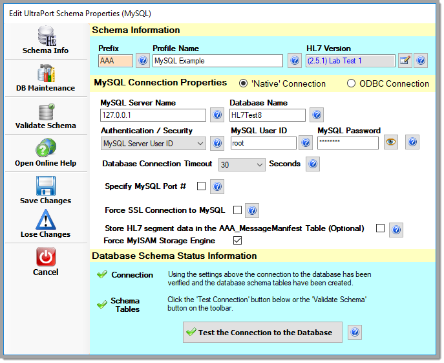Viewport: 444px width, 363px height.
Task: Click the Profile Name input field
Action: (218, 61)
